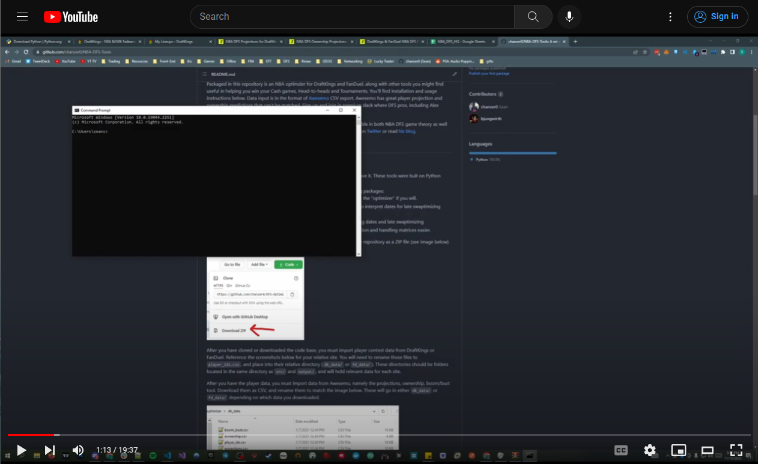The width and height of the screenshot is (758, 464).
Task: Open the player settings gear
Action: (x=650, y=450)
